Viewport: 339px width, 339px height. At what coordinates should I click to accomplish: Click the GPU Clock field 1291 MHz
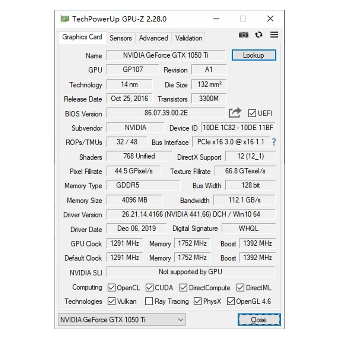(125, 243)
